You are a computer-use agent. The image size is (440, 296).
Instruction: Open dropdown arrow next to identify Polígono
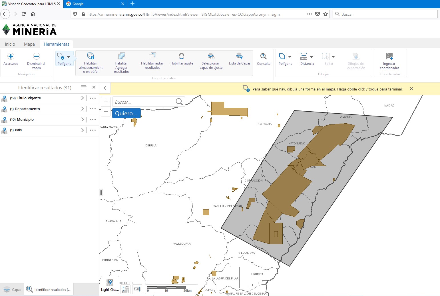point(69,57)
